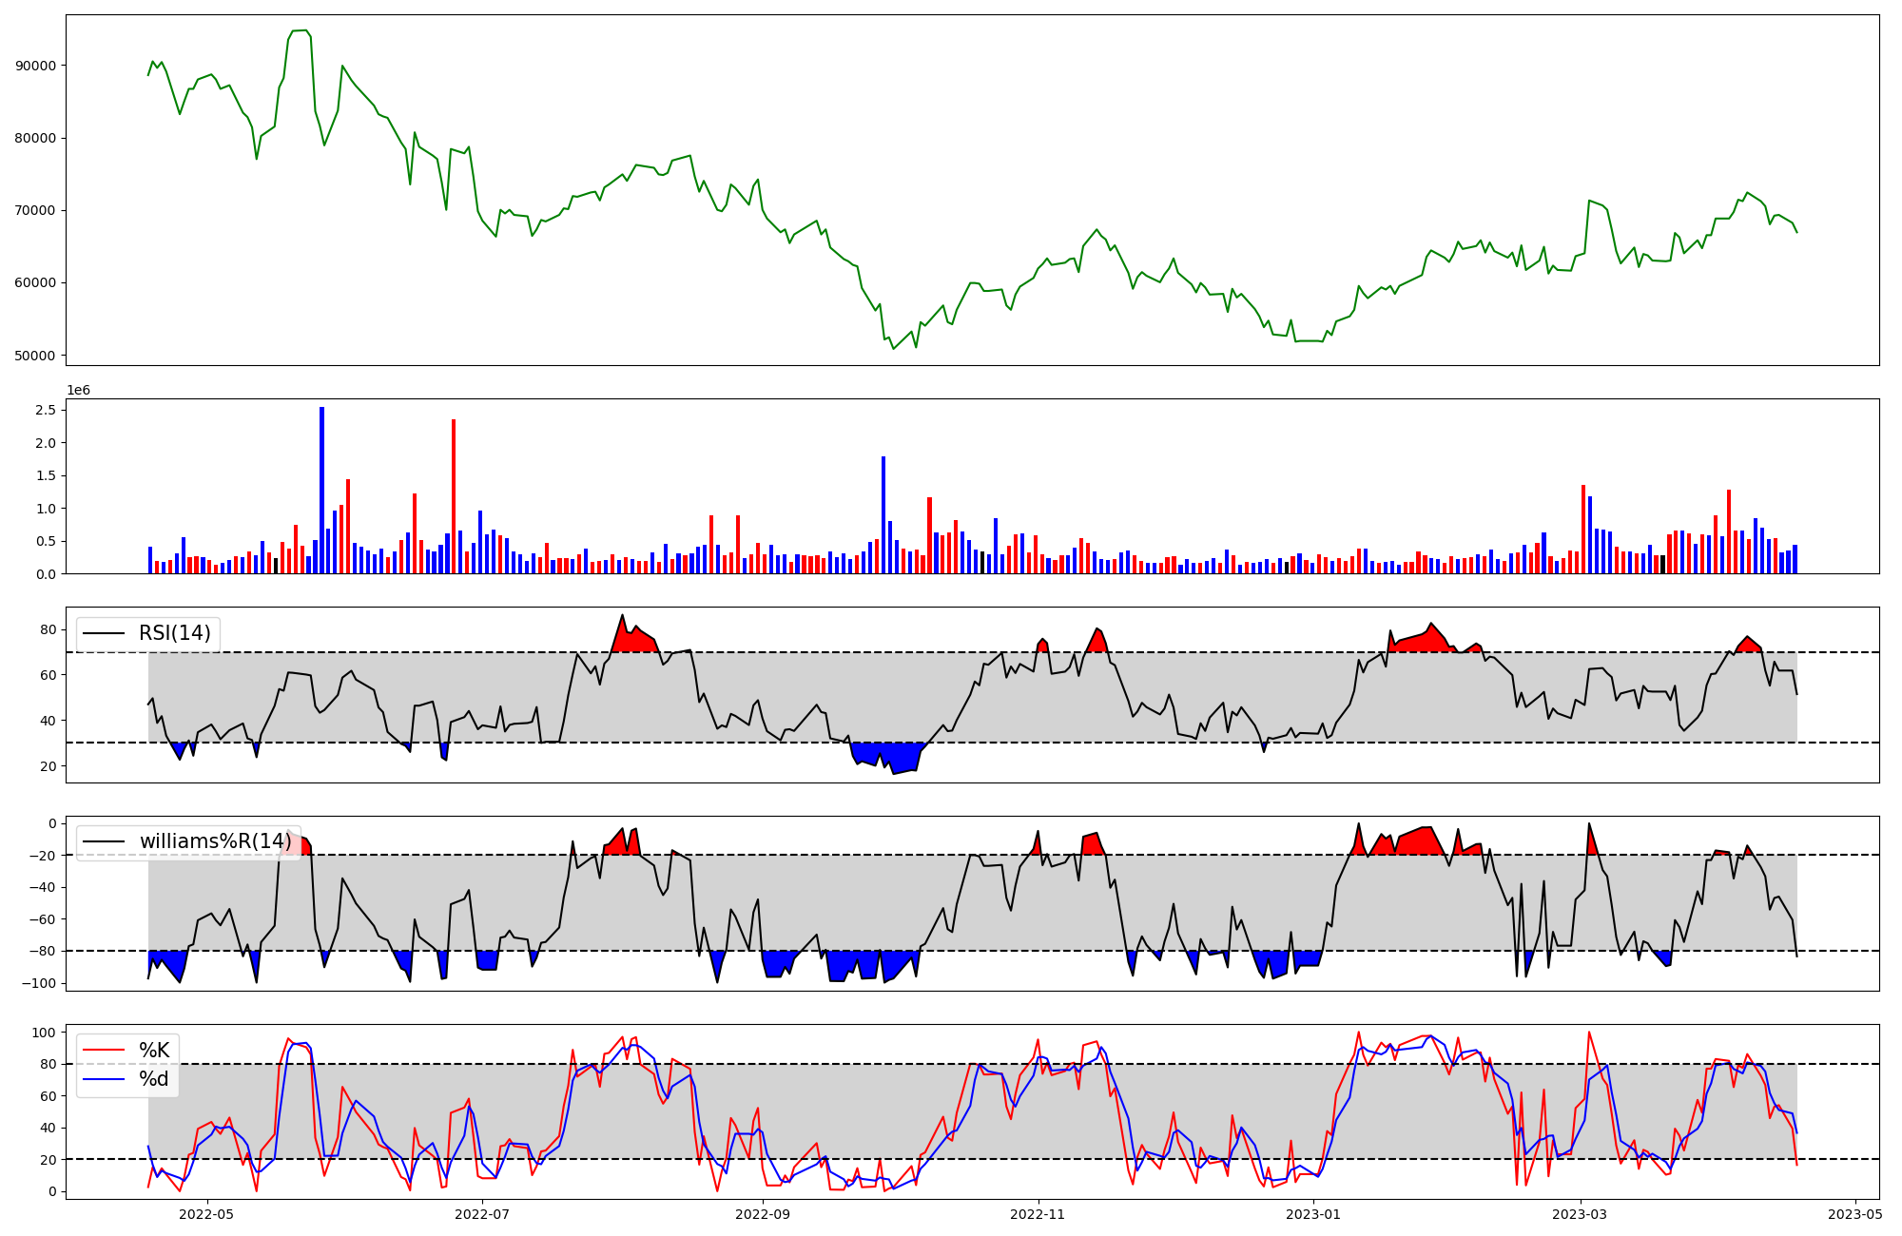Click the -100 tick on Williams %R axis
This screenshot has width=1902, height=1236.
pos(40,983)
